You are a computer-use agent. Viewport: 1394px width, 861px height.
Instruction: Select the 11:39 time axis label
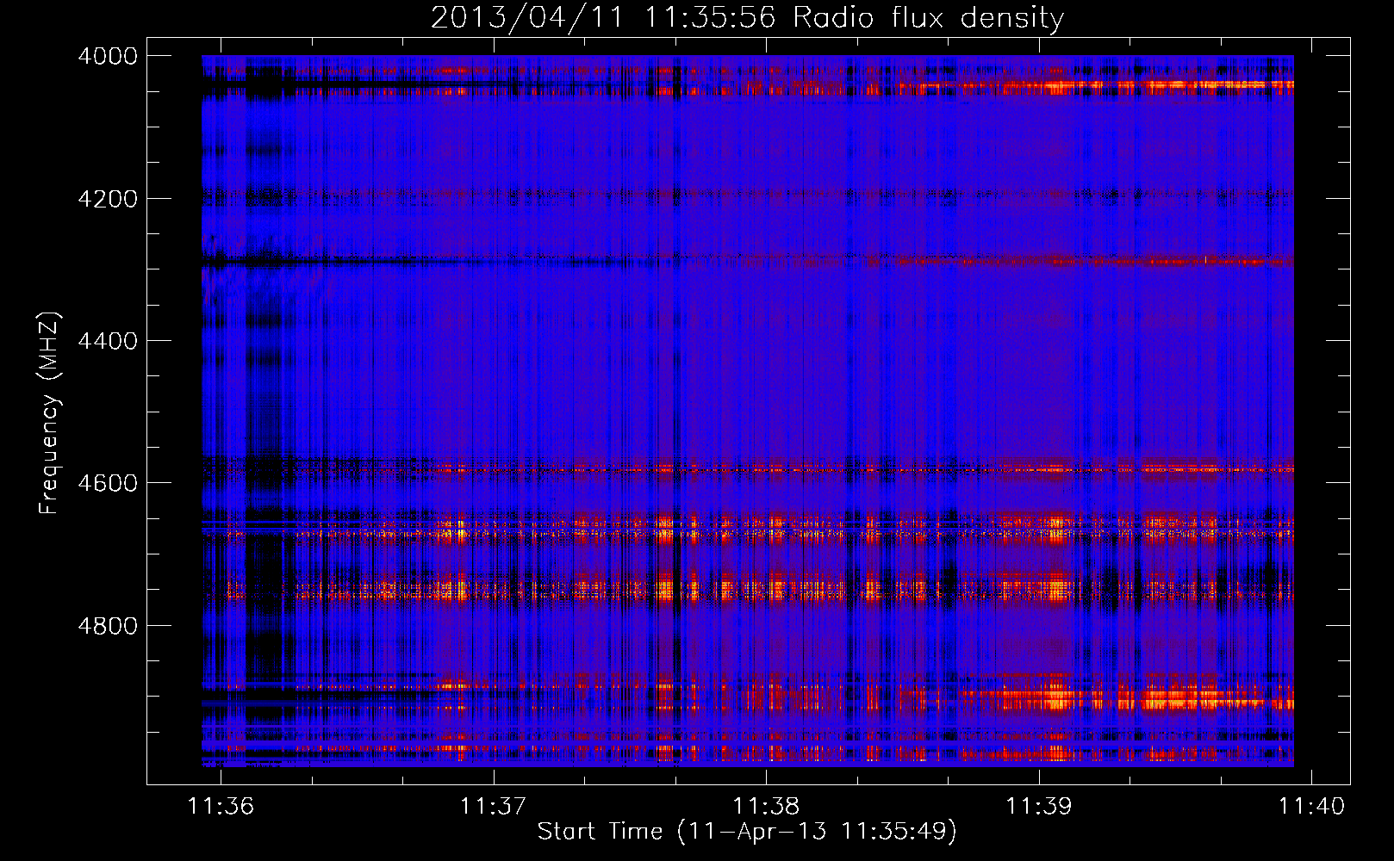[1039, 806]
